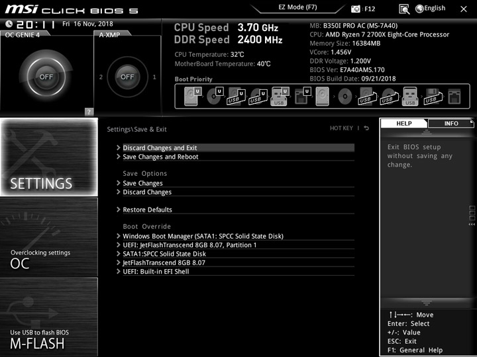Image resolution: width=477 pixels, height=357 pixels.
Task: Select the UEFI CD/DVD boot priority icon
Action: 215,97
